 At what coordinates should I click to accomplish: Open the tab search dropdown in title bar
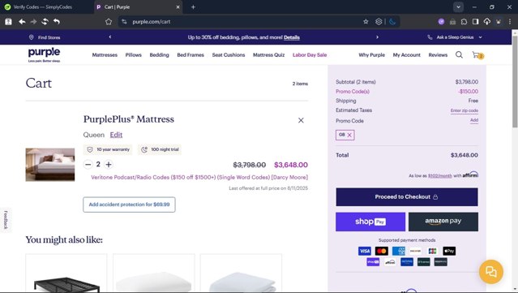tap(458, 7)
